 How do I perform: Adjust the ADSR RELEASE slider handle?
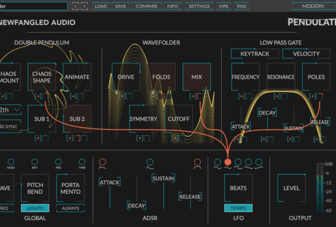[x=190, y=196]
